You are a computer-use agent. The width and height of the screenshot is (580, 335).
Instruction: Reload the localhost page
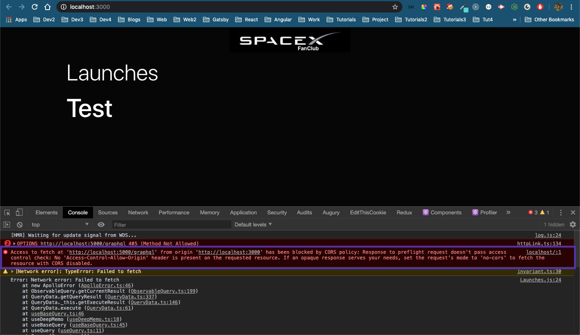[35, 7]
